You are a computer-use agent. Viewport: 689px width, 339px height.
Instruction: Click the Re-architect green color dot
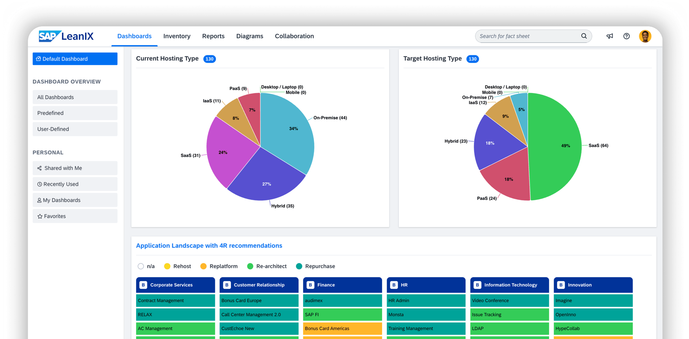coord(250,266)
